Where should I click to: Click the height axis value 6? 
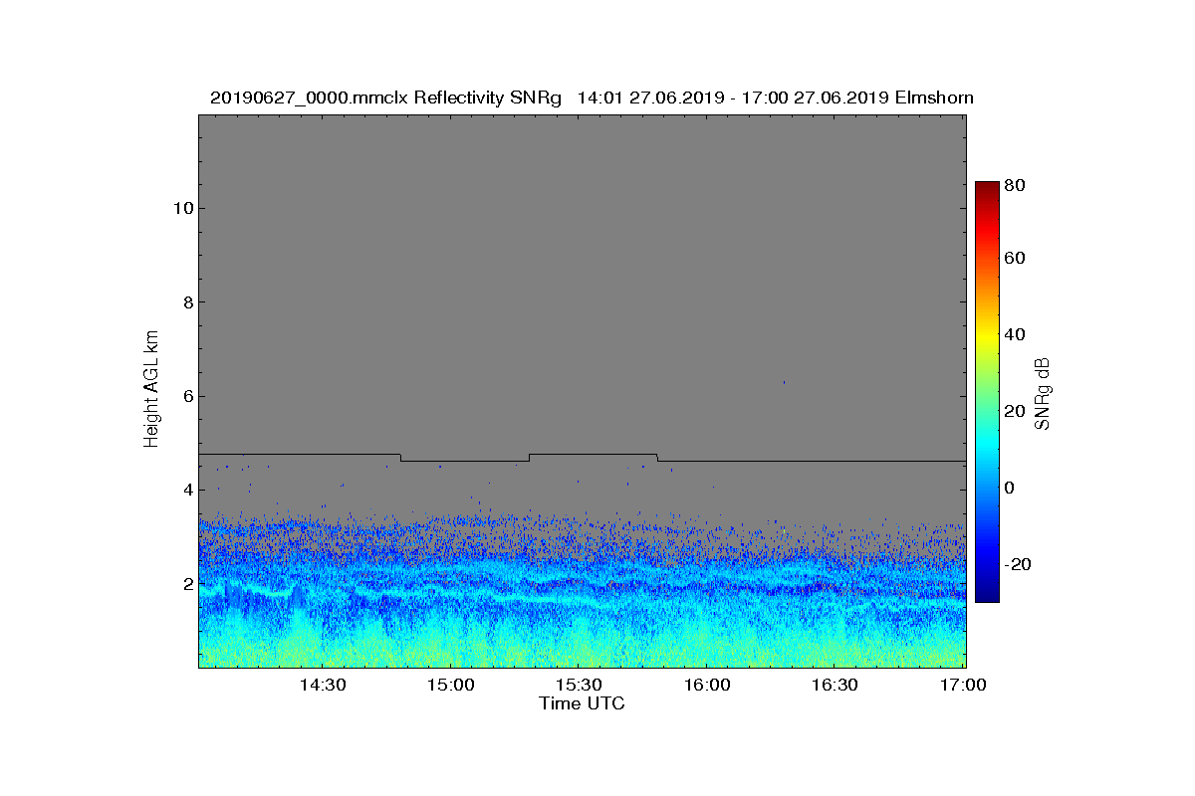coord(187,396)
